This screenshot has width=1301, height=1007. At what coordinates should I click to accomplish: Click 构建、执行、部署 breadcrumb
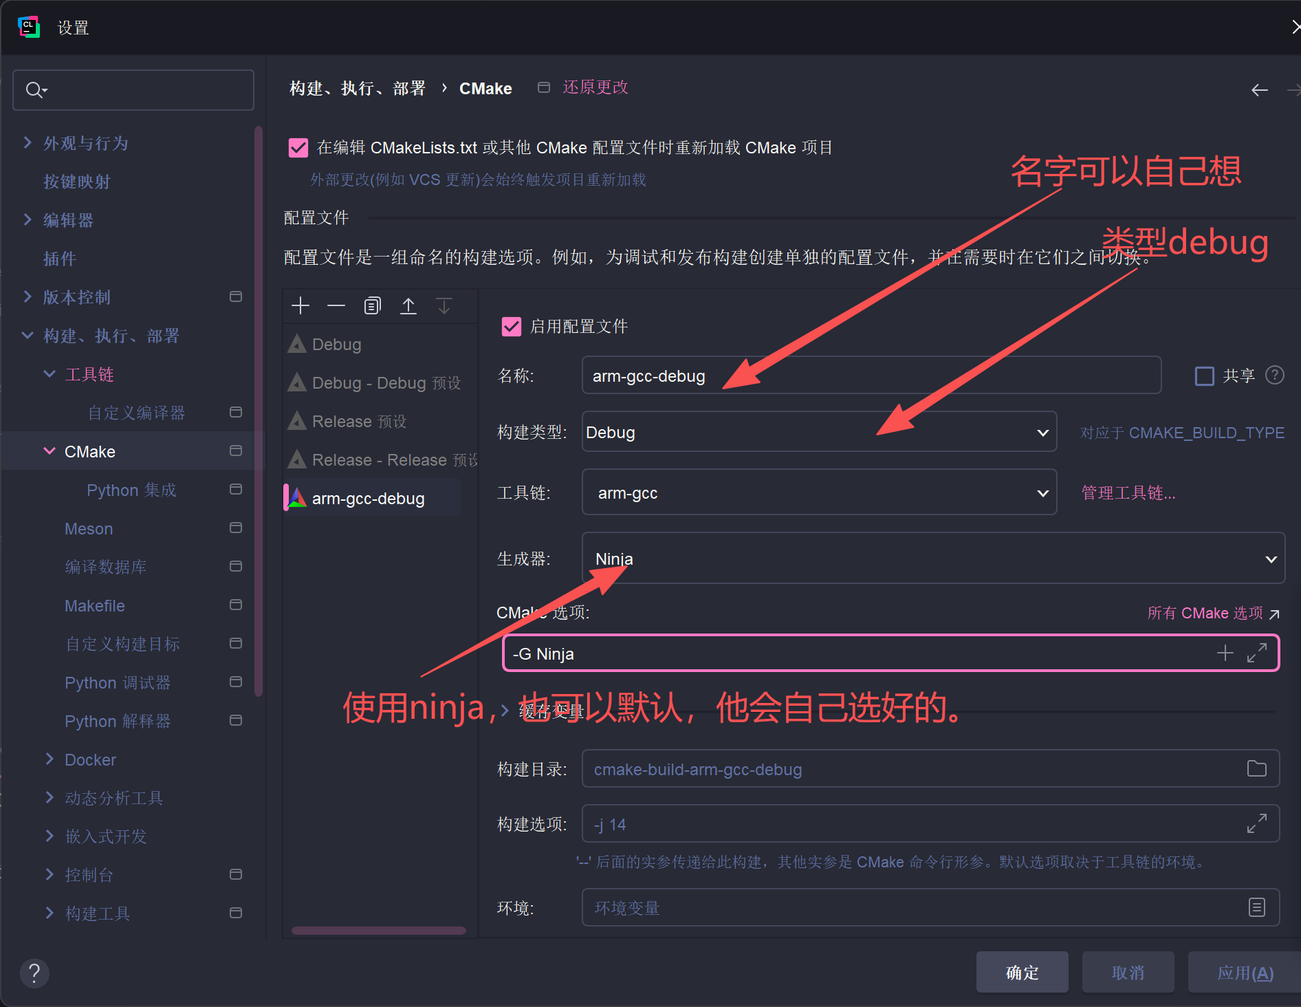[358, 88]
